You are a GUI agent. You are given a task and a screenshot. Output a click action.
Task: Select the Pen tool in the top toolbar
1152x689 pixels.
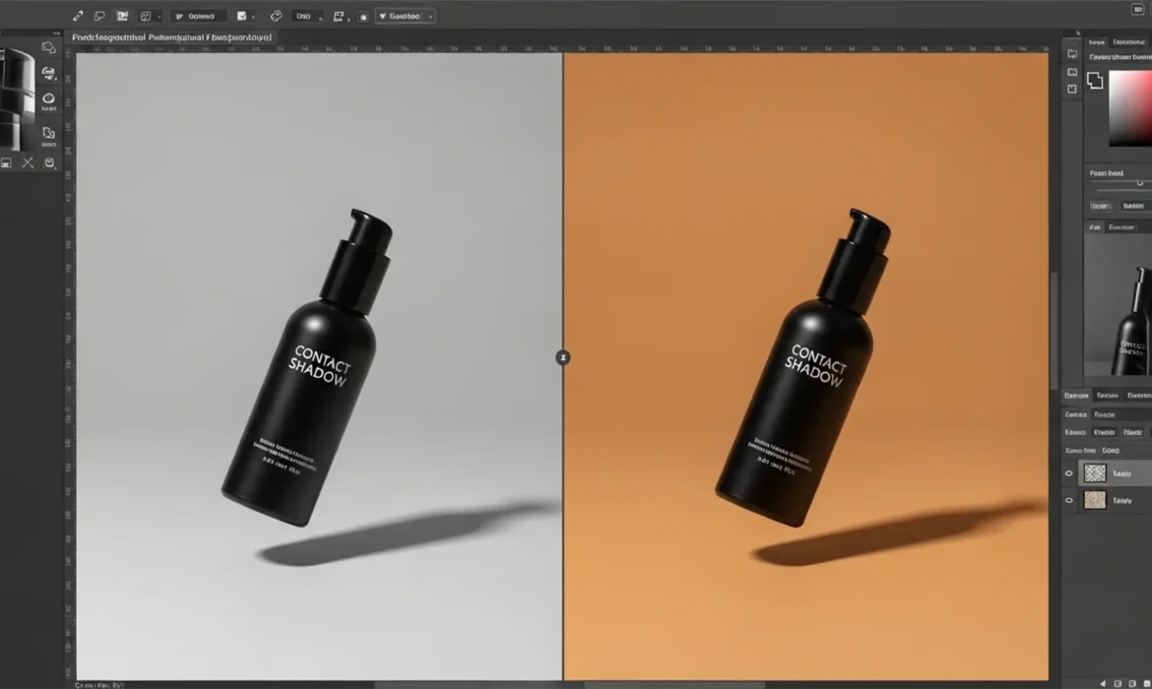(x=78, y=16)
